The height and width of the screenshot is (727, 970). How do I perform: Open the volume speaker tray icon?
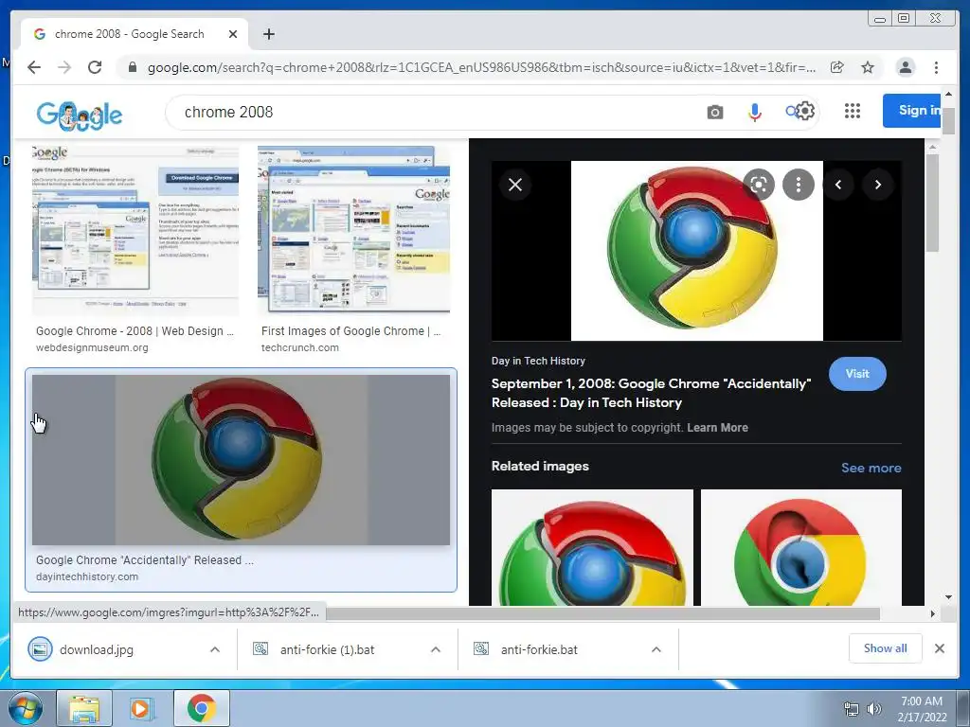coord(873,710)
